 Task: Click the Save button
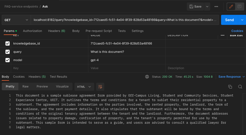pos(195,7)
